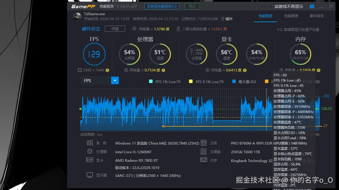Click the 切换至性能报告2.0 button
The height and width of the screenshot is (190, 339).
click(162, 6)
